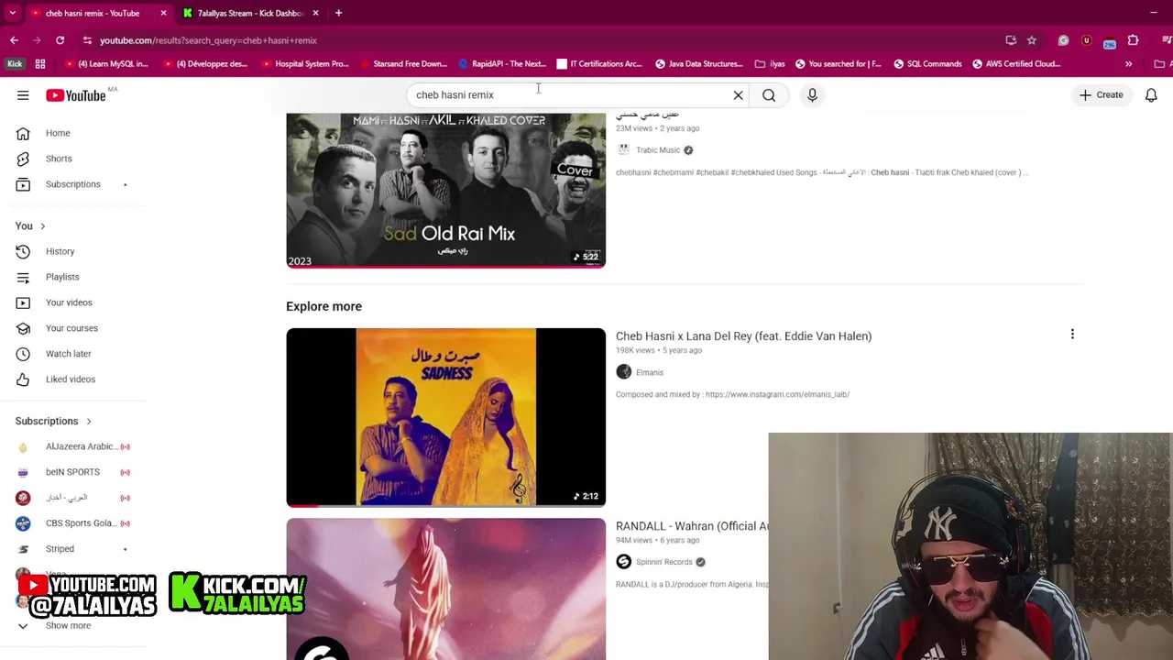1173x660 pixels.
Task: Open the bookmarks apps grid icon
Action: pyautogui.click(x=40, y=64)
